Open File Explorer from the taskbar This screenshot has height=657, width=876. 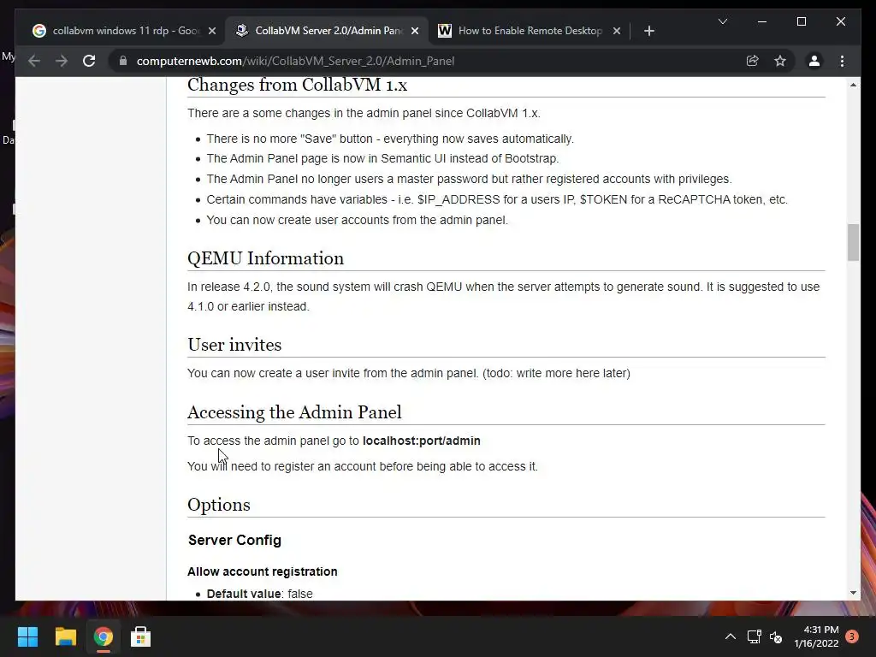click(x=65, y=636)
